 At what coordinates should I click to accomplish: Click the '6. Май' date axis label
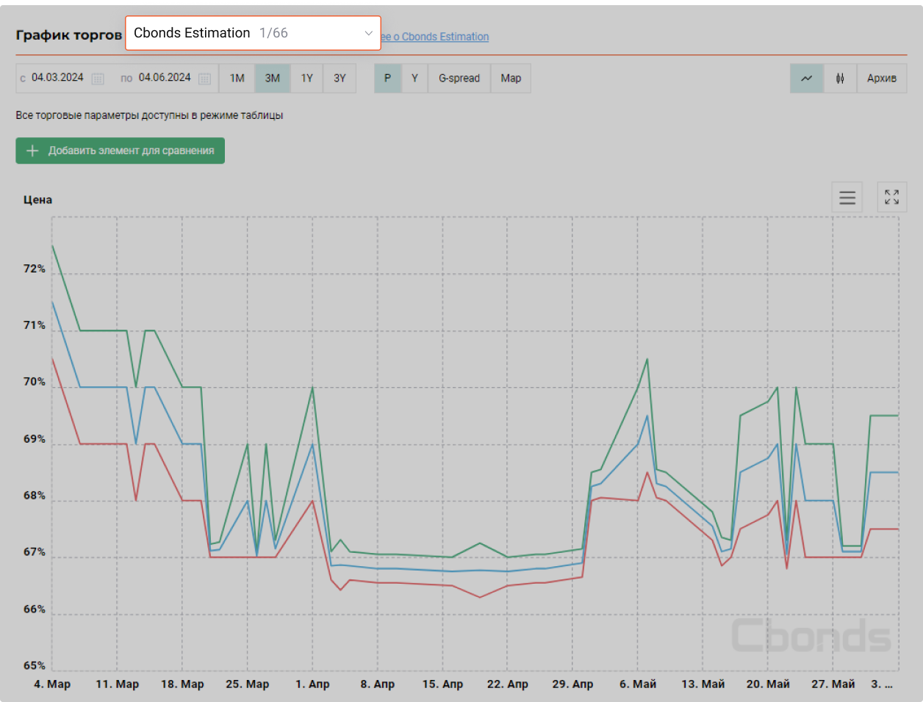pos(638,684)
